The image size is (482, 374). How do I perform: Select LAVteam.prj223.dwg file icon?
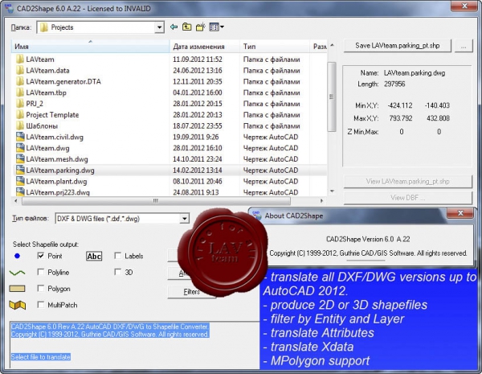20,192
